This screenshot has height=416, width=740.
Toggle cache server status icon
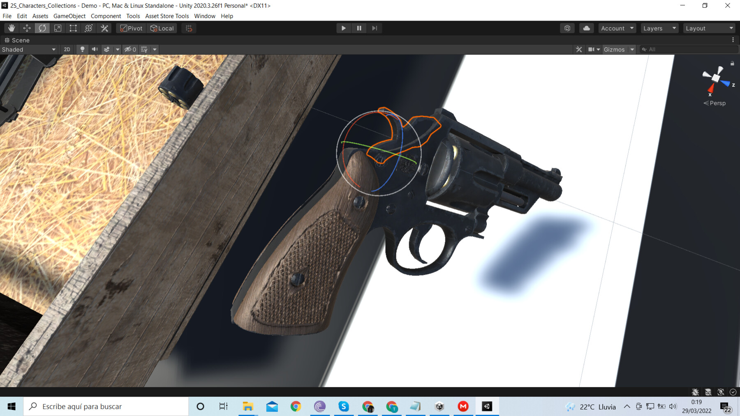(x=708, y=392)
